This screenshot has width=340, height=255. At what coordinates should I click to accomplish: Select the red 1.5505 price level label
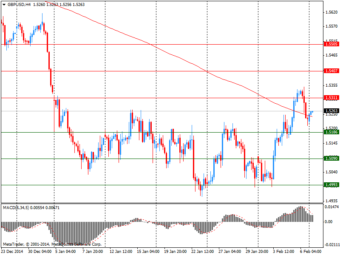331,44
